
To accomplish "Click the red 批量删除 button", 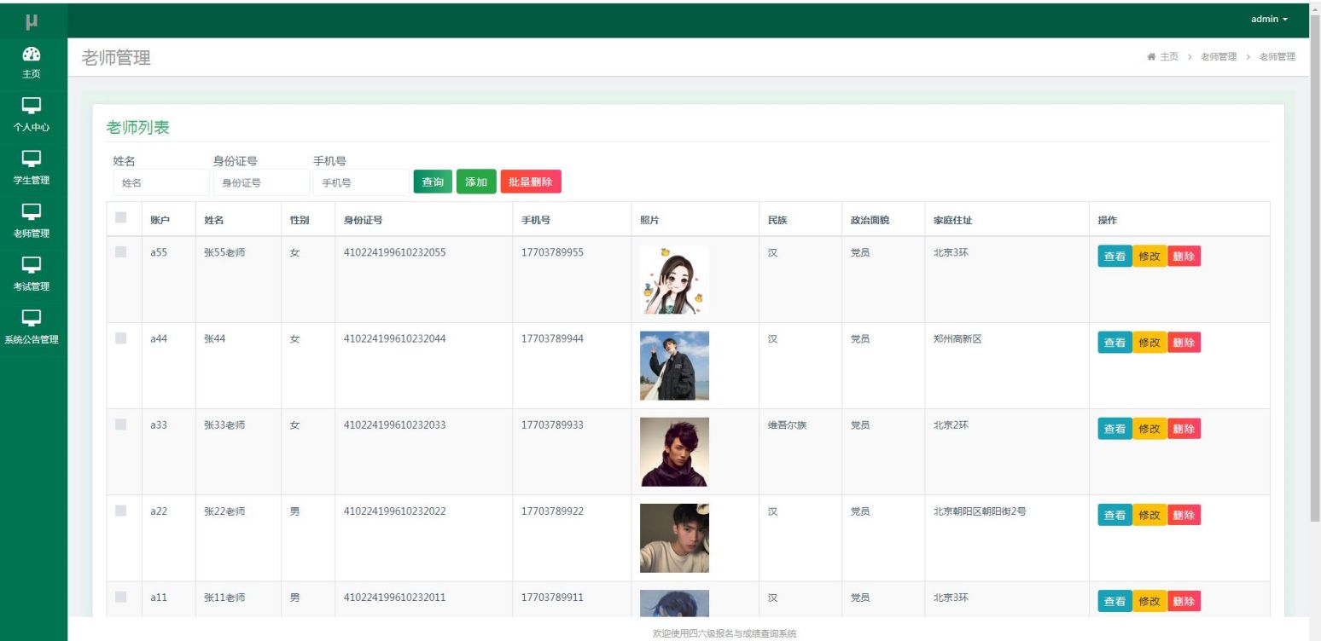I will 531,182.
